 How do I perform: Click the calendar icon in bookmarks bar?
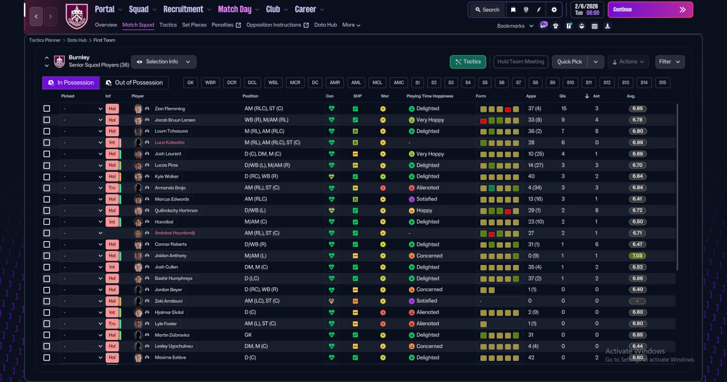tap(595, 26)
